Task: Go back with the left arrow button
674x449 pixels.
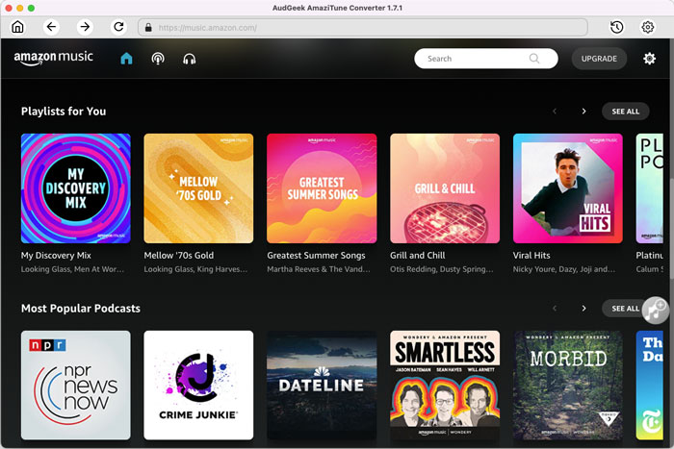Action: tap(51, 27)
